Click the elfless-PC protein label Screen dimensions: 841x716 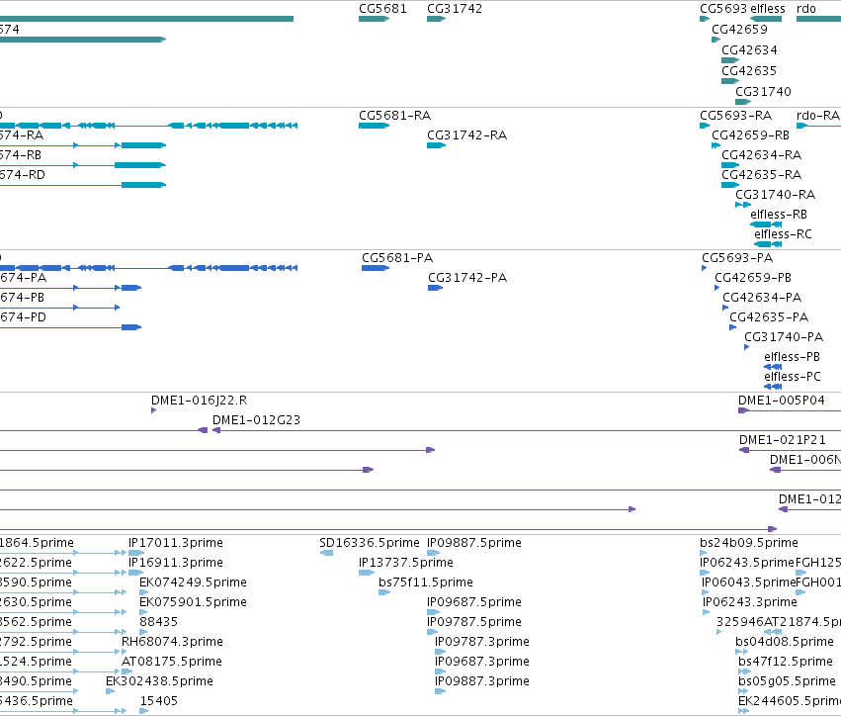point(793,377)
